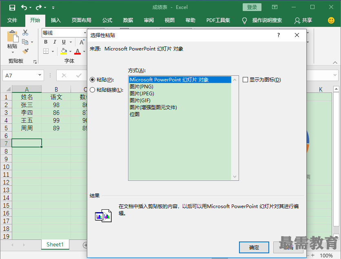Switch to the View tab

(x=169, y=20)
